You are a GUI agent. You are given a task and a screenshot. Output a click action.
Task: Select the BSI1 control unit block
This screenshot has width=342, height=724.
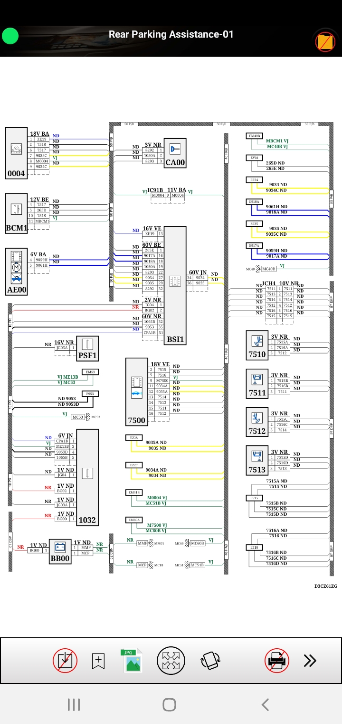(175, 286)
